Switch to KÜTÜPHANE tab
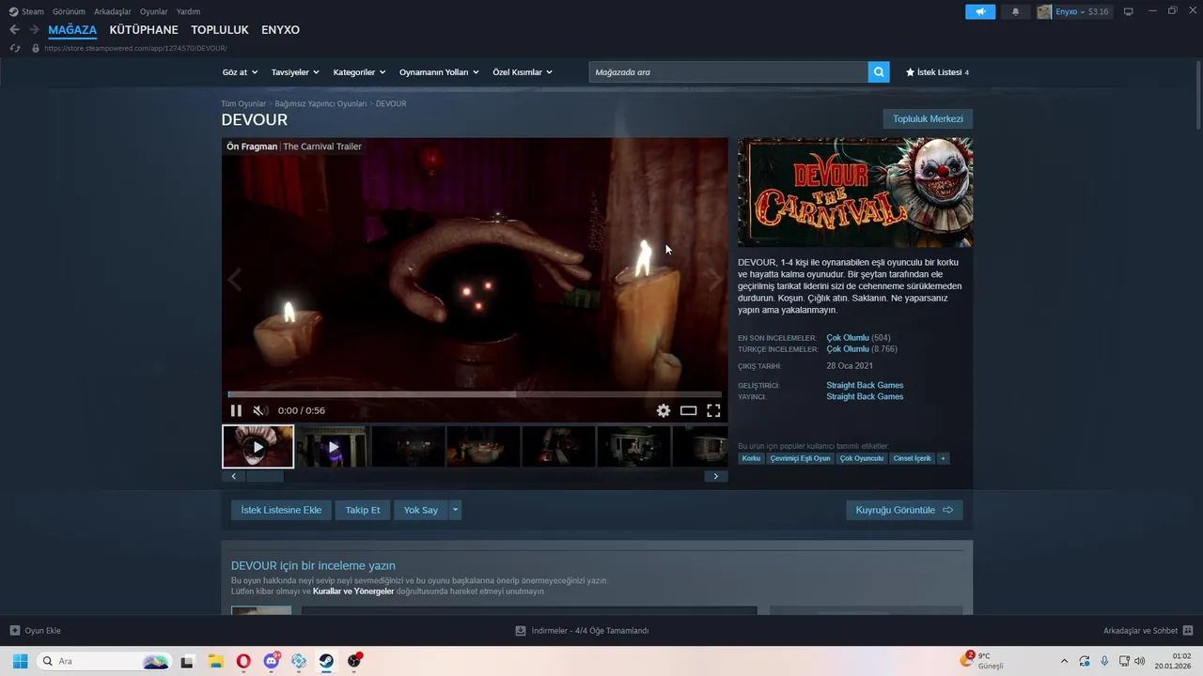1203x676 pixels. [144, 30]
